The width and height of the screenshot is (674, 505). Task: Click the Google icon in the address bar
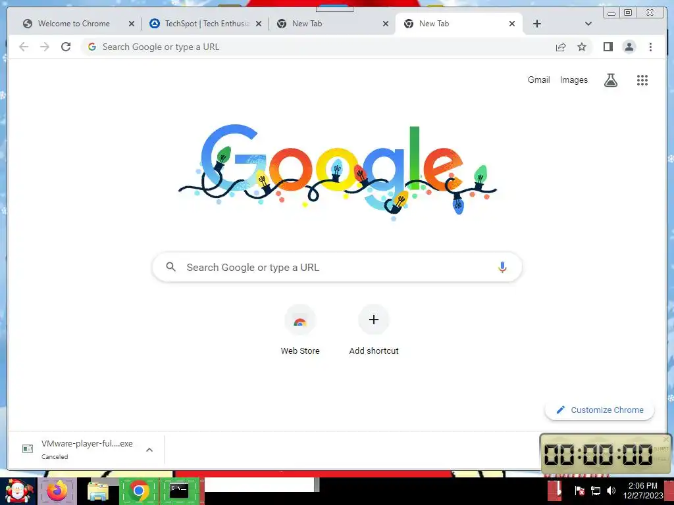[x=92, y=47]
